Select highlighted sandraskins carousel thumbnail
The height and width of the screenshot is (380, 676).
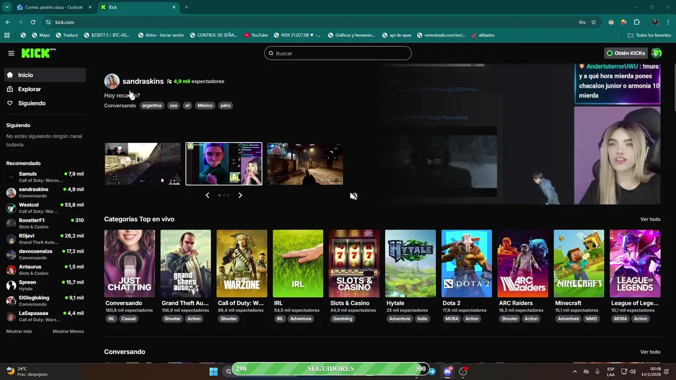coord(224,164)
